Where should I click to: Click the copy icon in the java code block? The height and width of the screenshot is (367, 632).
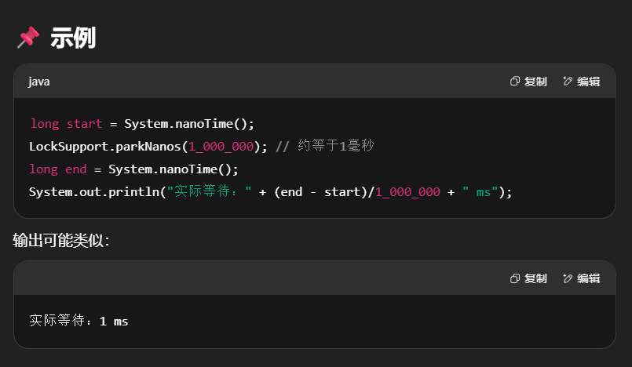515,82
